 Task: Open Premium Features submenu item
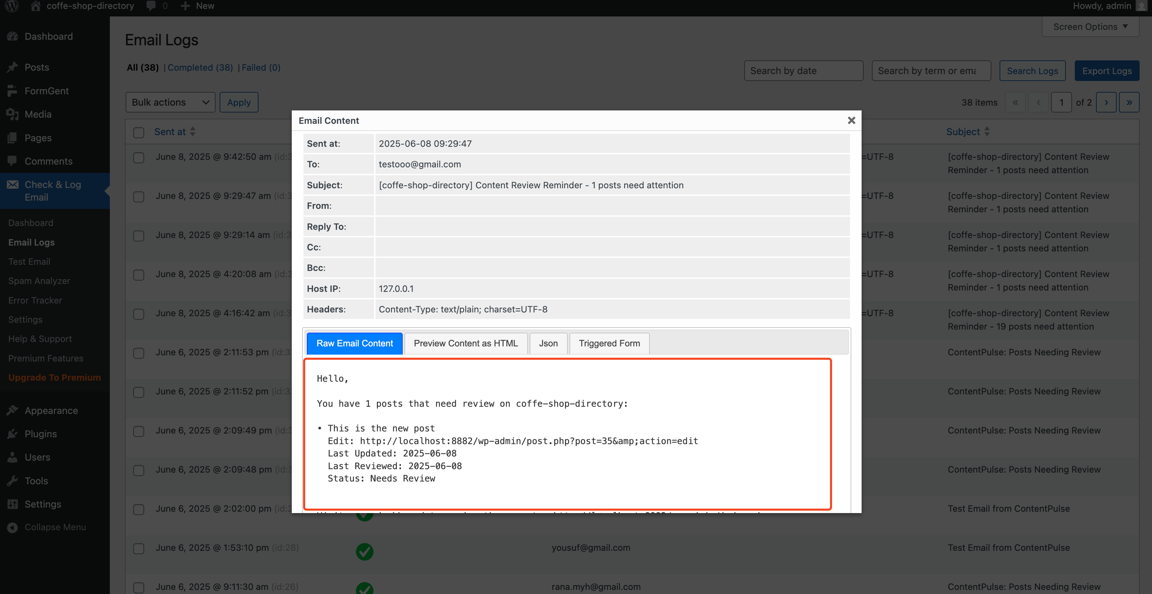coord(46,358)
